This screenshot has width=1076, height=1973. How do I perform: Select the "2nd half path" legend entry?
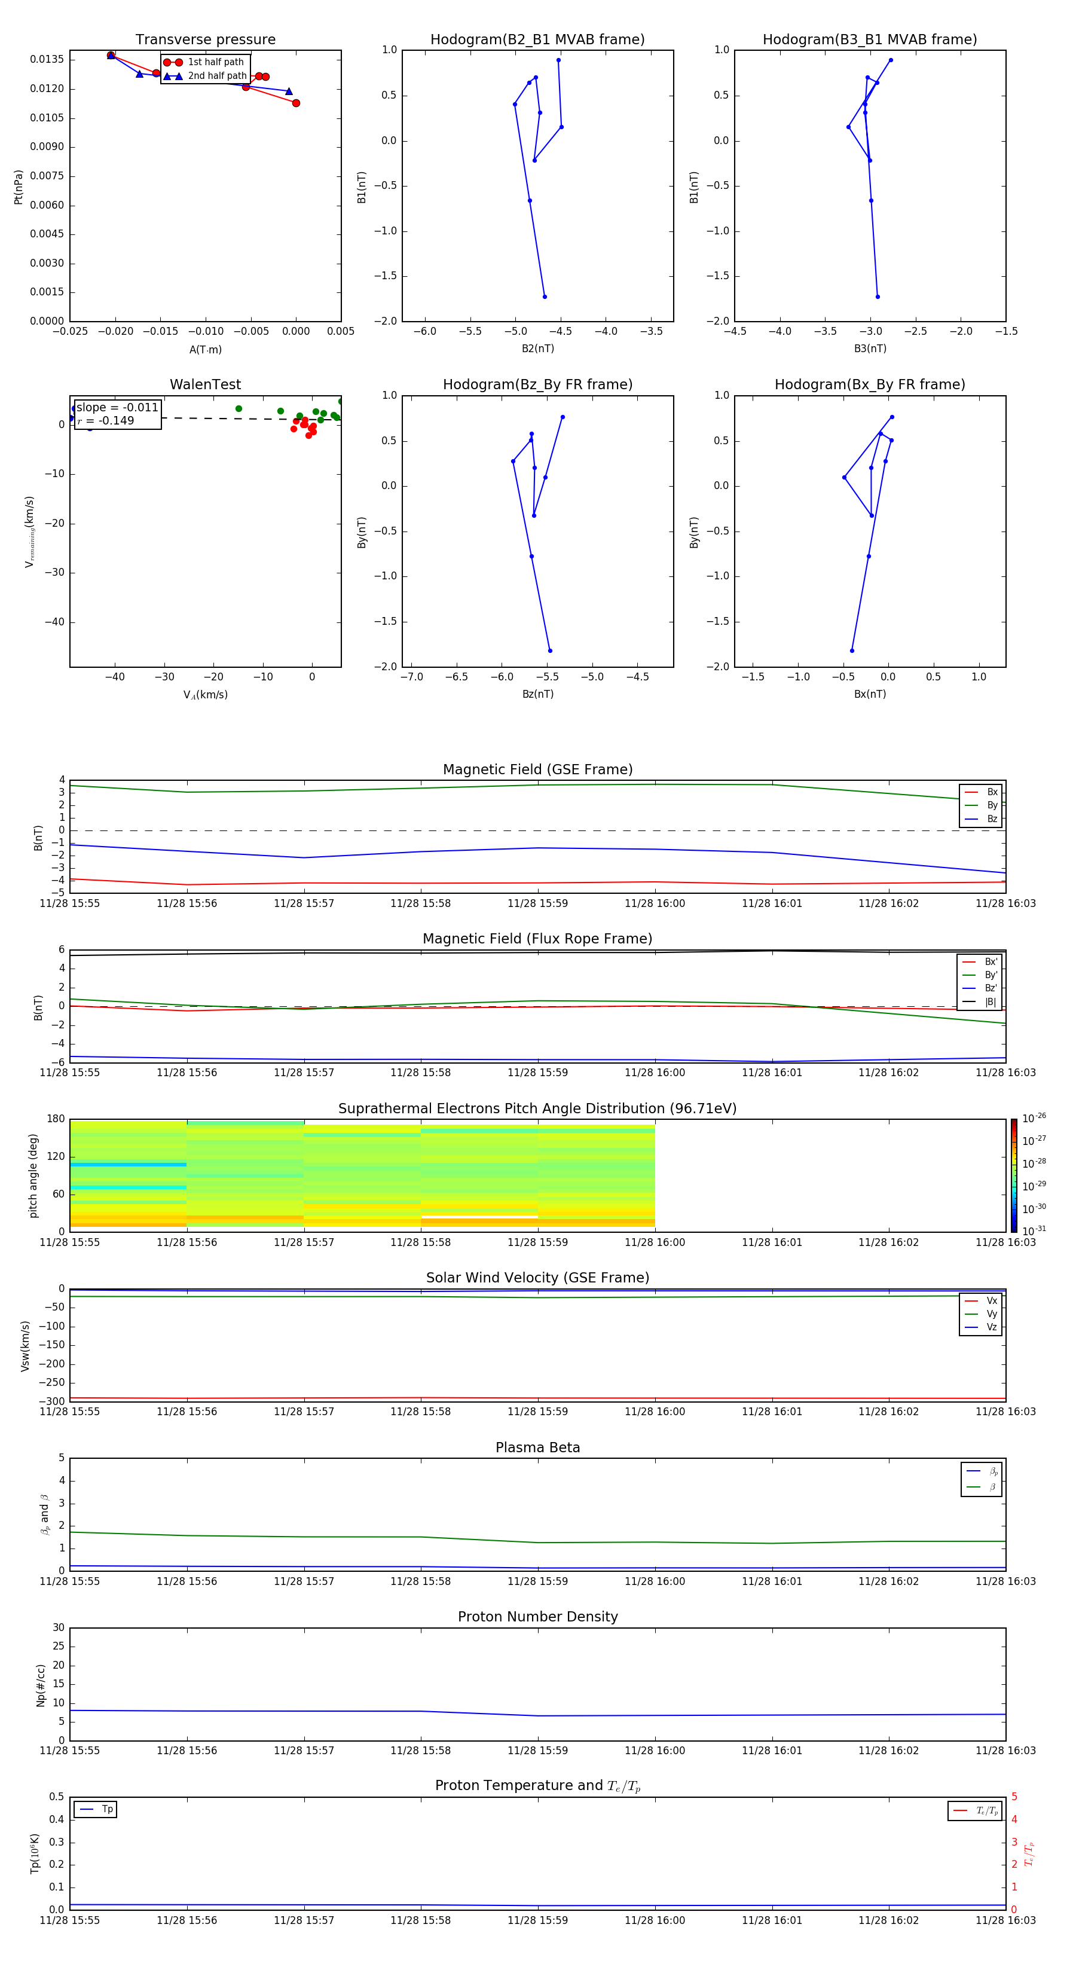pos(205,76)
